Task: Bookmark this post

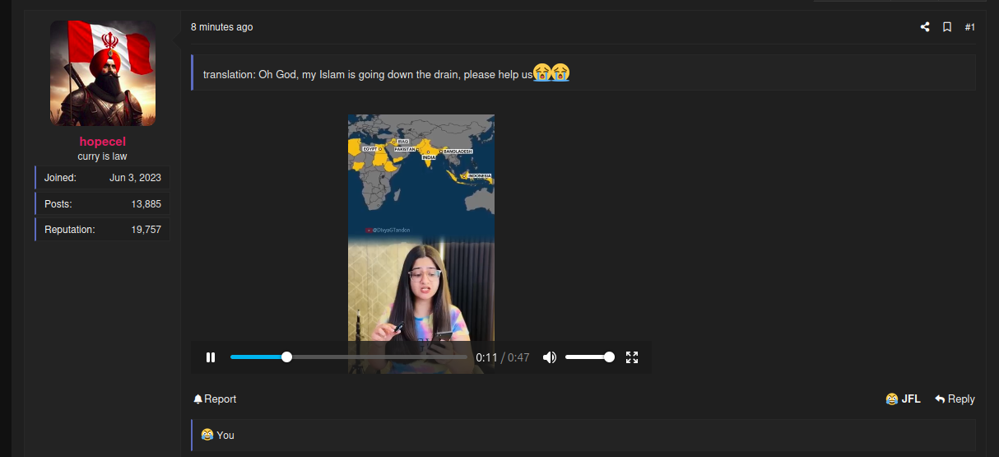Action: tap(947, 27)
